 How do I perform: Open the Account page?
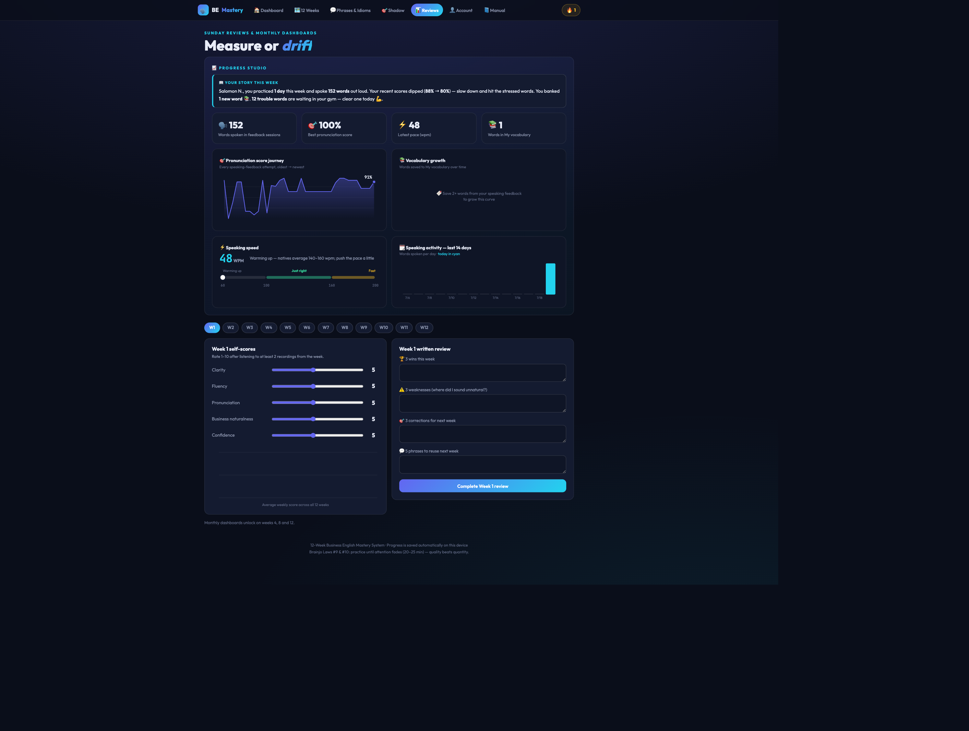pos(461,10)
